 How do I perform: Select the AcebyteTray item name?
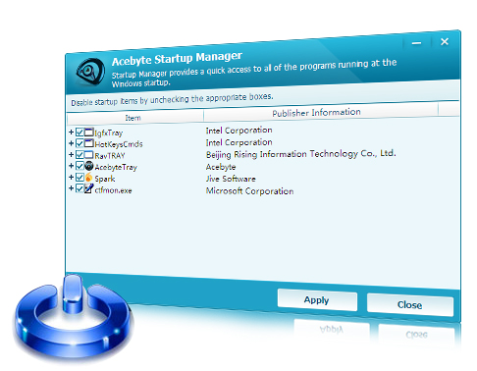pos(116,167)
